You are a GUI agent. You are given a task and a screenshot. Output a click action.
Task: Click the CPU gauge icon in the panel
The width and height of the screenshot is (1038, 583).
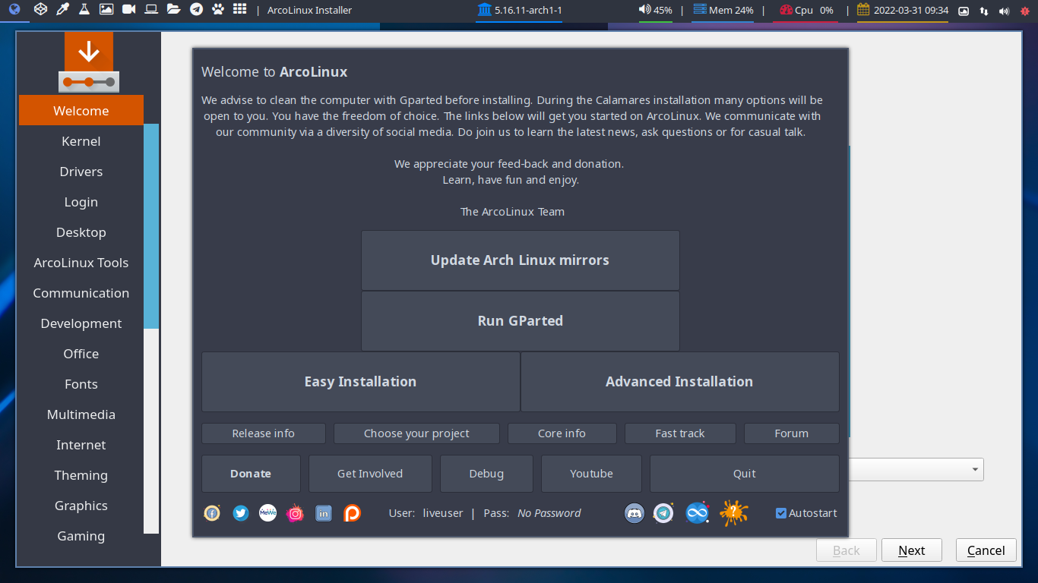[x=786, y=10]
